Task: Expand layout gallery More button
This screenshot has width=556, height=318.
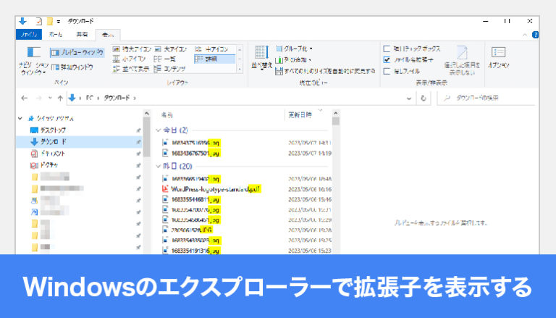Action: click(240, 69)
